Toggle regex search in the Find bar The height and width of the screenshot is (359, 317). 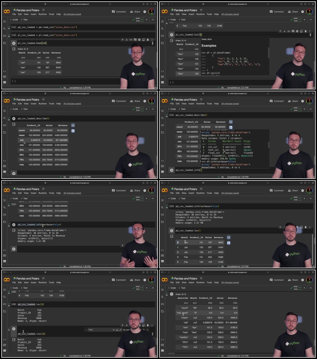pyautogui.click(x=120, y=330)
